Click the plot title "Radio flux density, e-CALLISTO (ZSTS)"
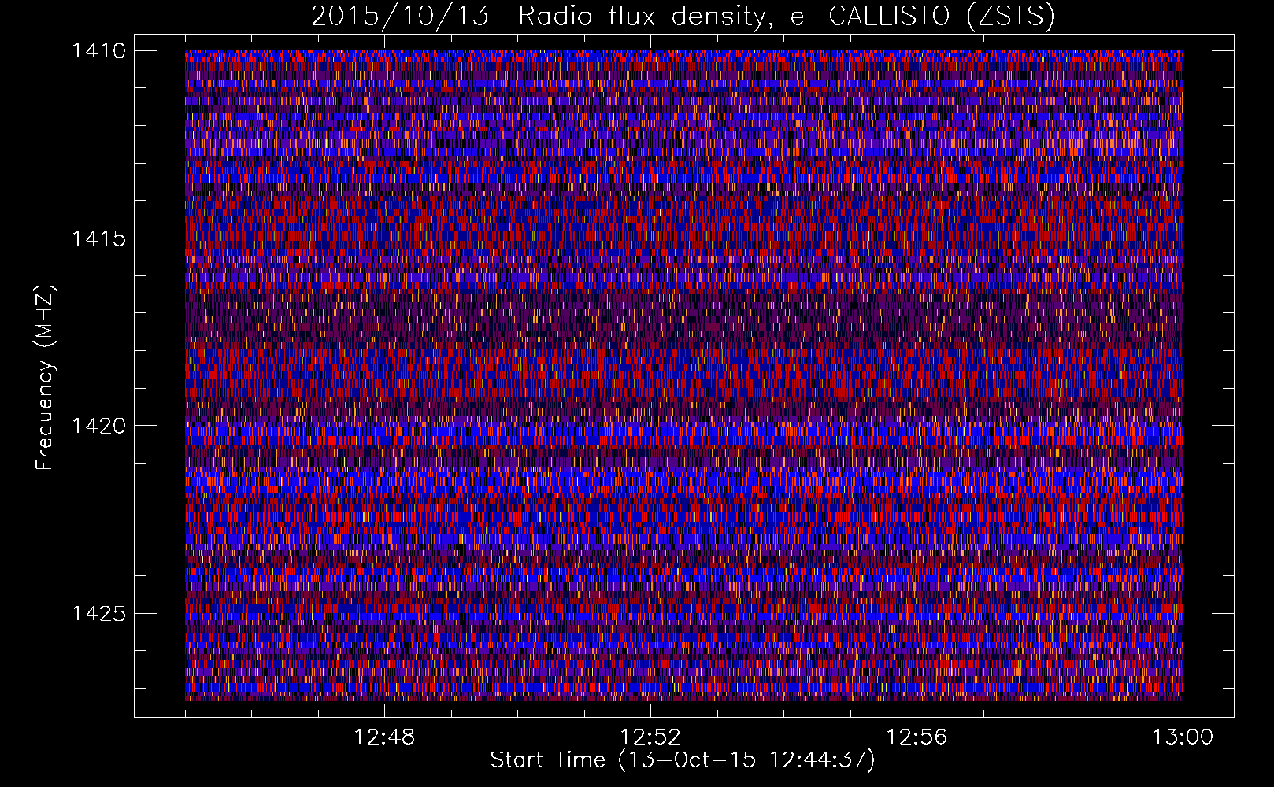This screenshot has width=1274, height=787. pos(787,16)
